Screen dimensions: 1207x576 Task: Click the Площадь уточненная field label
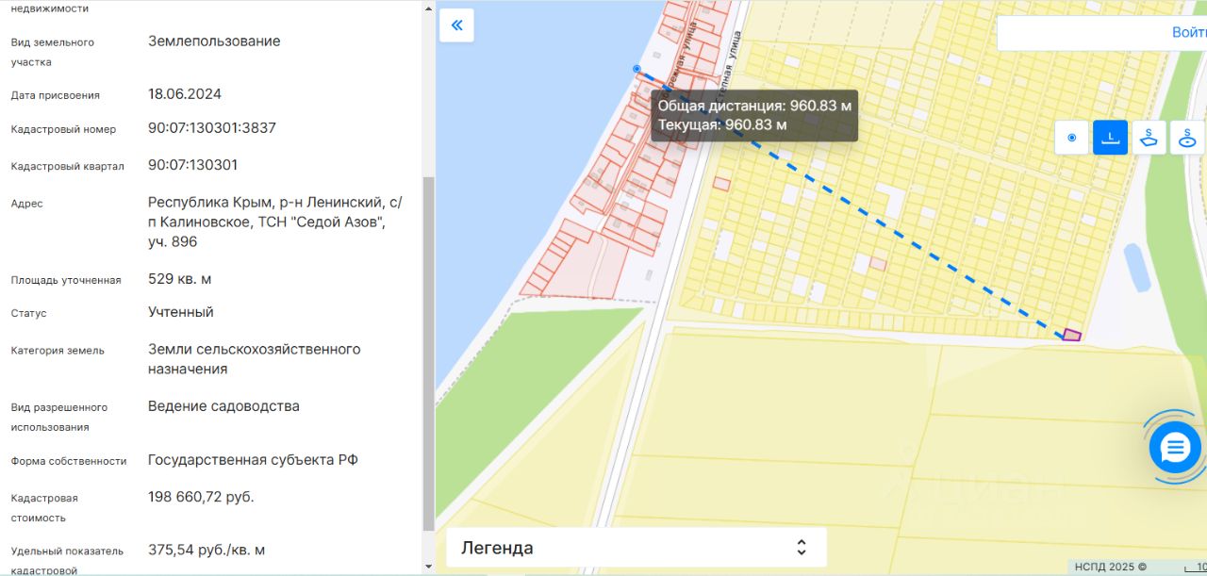pyautogui.click(x=66, y=280)
